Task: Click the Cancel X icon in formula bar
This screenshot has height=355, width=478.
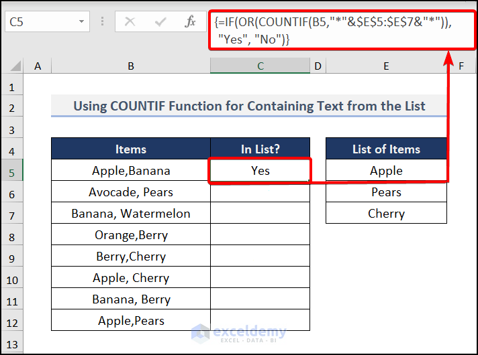Action: (130, 21)
